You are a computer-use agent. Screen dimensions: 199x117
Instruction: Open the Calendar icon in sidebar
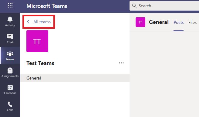pyautogui.click(x=10, y=88)
